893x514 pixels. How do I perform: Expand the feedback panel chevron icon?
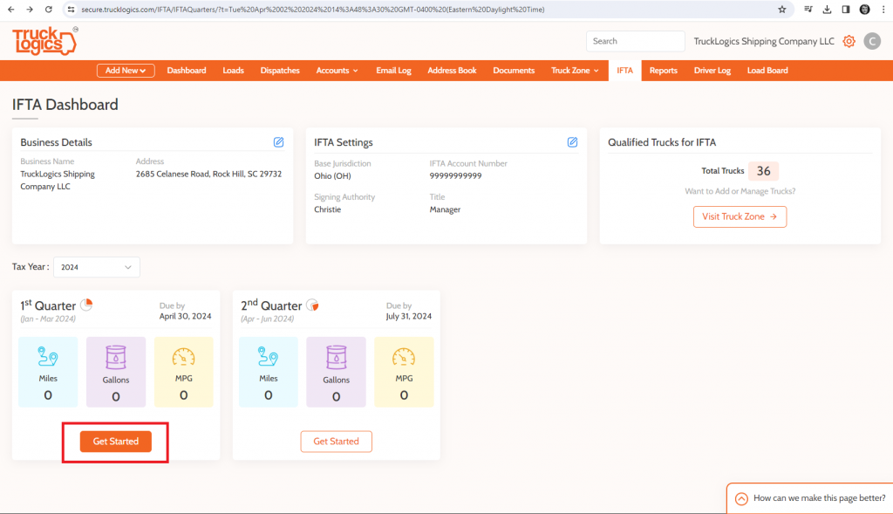(741, 498)
